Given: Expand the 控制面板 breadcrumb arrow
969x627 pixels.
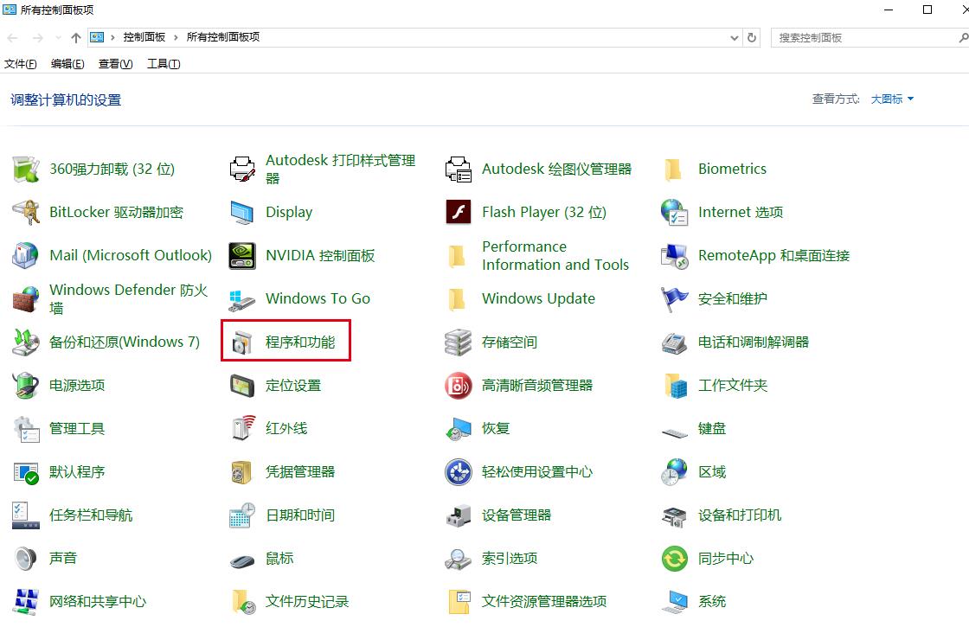Looking at the screenshot, I should coord(176,38).
